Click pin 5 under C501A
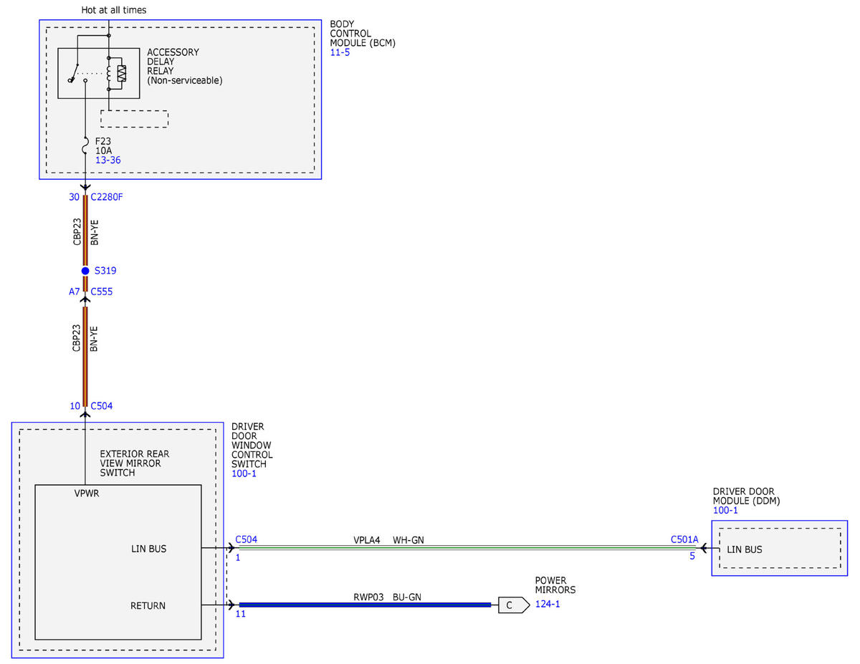Viewport: 860px width, 664px height. pos(692,555)
